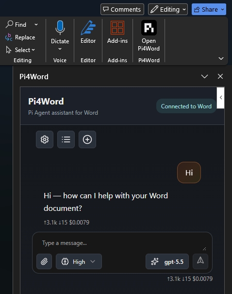Expand the Dictate options arrow

point(60,49)
